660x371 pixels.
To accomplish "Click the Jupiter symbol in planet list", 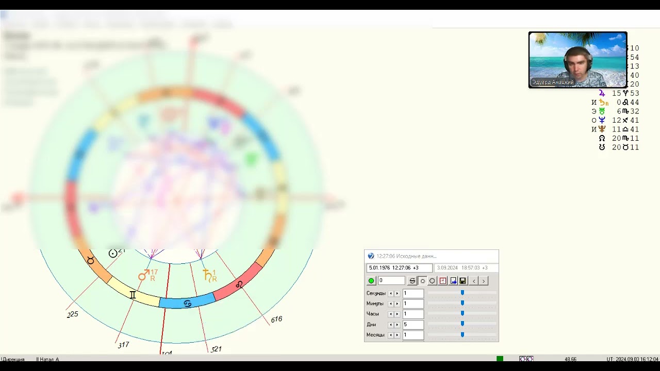I will [x=602, y=93].
